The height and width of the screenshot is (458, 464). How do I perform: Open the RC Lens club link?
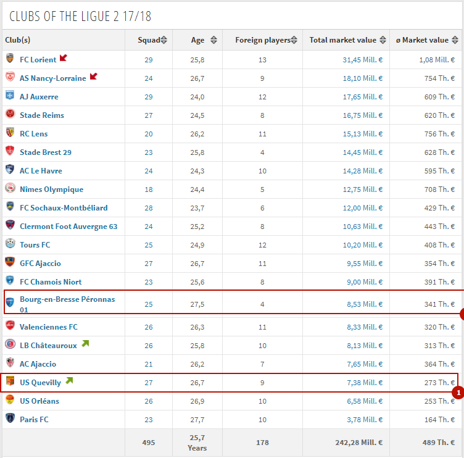coord(34,134)
